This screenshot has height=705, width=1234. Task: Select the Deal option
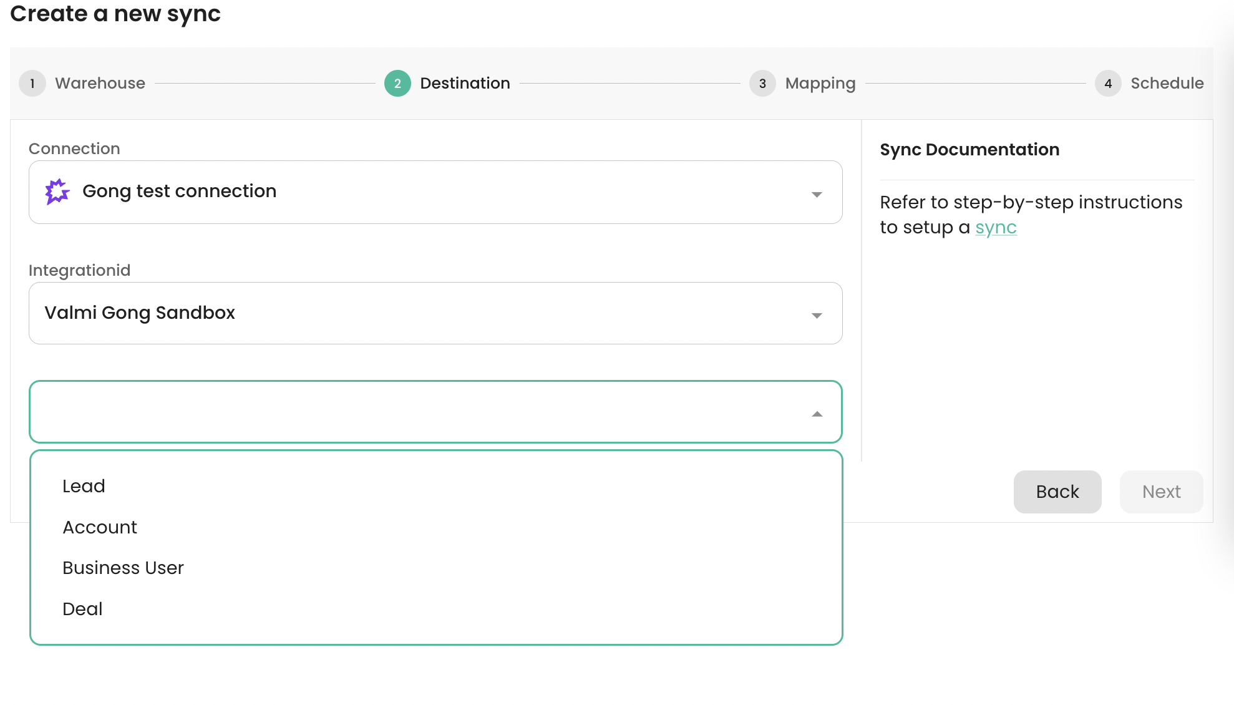click(82, 609)
